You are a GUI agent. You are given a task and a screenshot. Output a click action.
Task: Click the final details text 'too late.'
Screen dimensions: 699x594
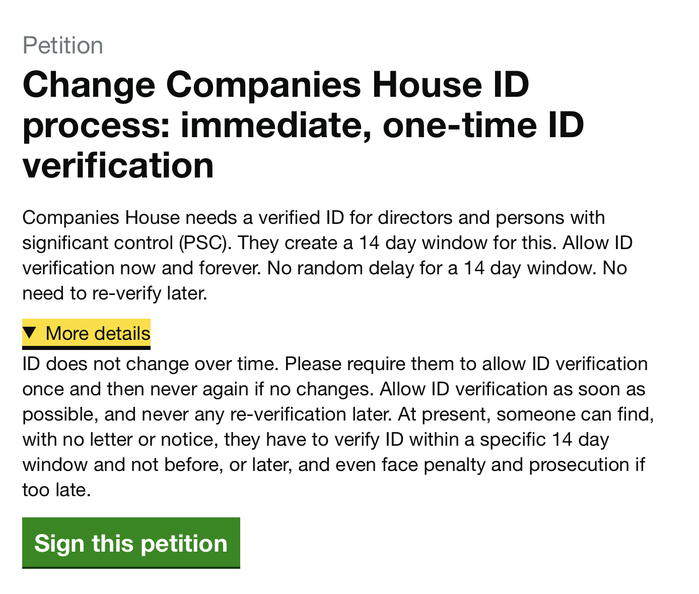56,490
